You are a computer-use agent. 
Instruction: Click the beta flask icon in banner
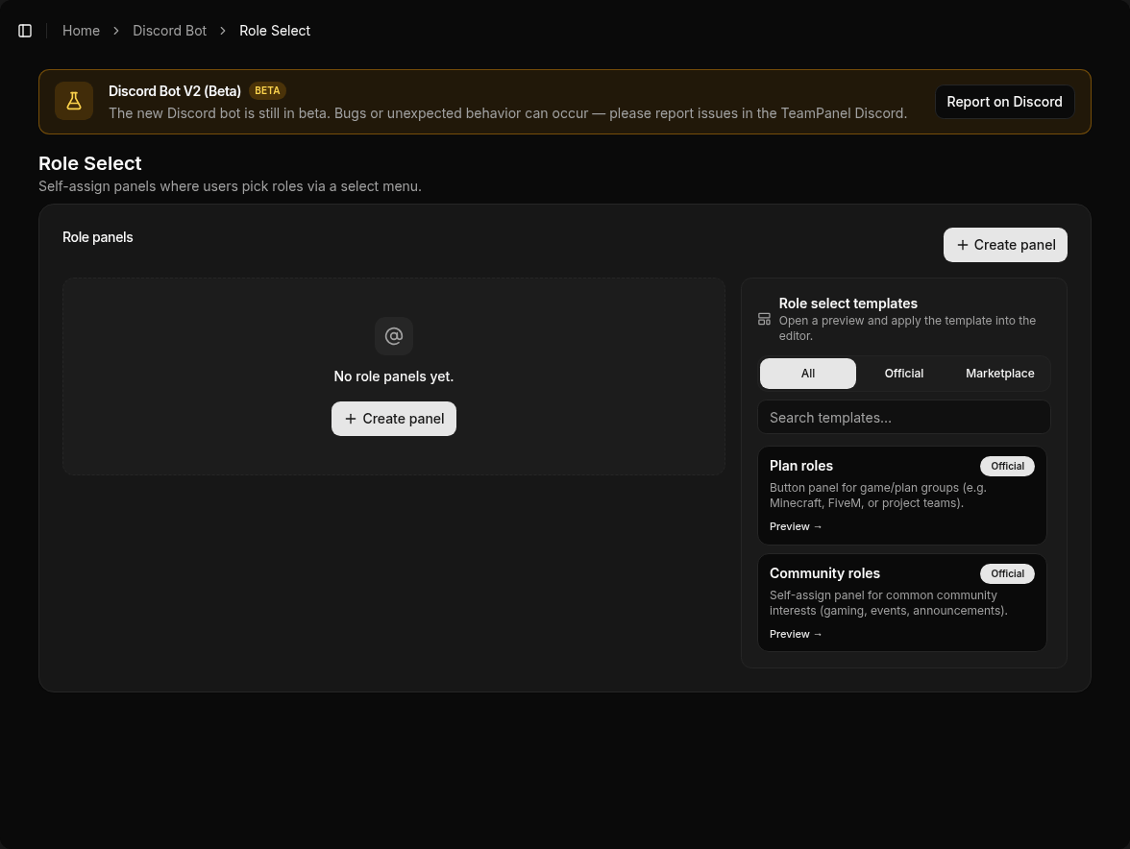point(74,102)
